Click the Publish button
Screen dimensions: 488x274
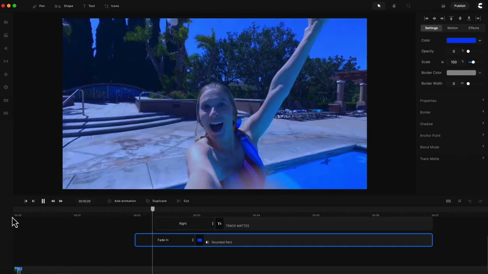[x=460, y=6]
